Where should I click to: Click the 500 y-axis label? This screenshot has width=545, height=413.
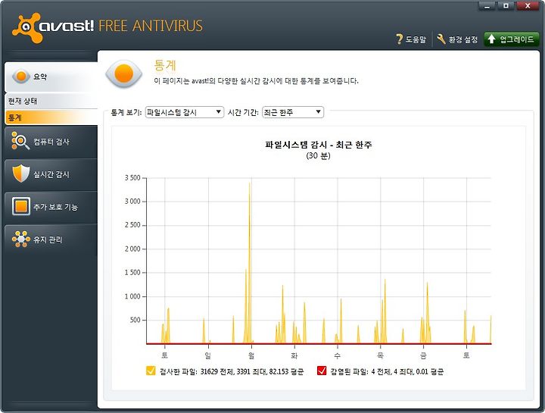coord(135,320)
